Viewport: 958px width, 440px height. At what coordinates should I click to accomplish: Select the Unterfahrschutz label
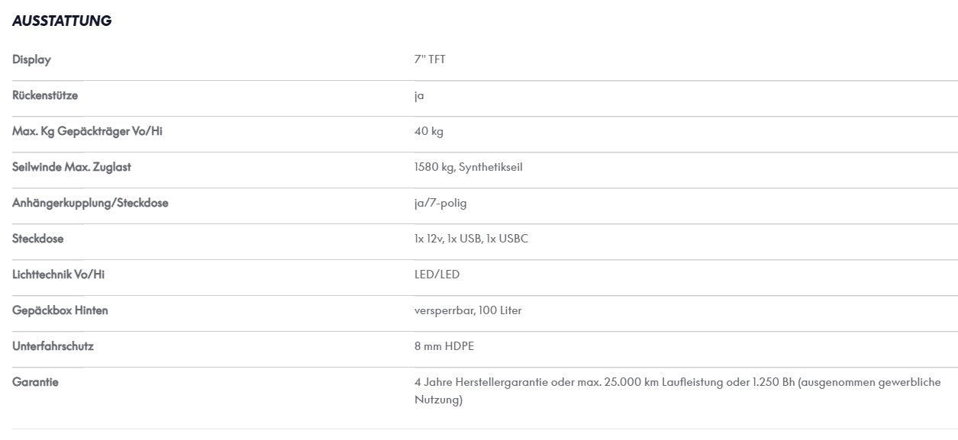click(53, 346)
